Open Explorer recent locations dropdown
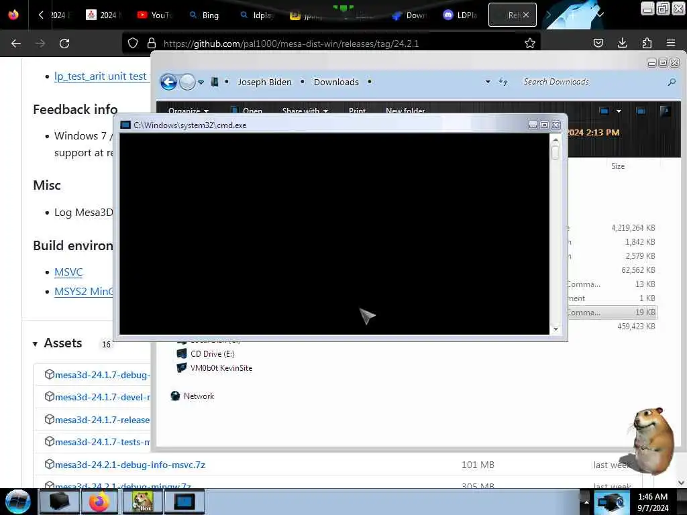 tap(201, 82)
